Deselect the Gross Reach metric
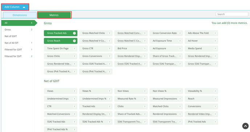The width and height of the screenshot is (250, 132). coord(60,41)
